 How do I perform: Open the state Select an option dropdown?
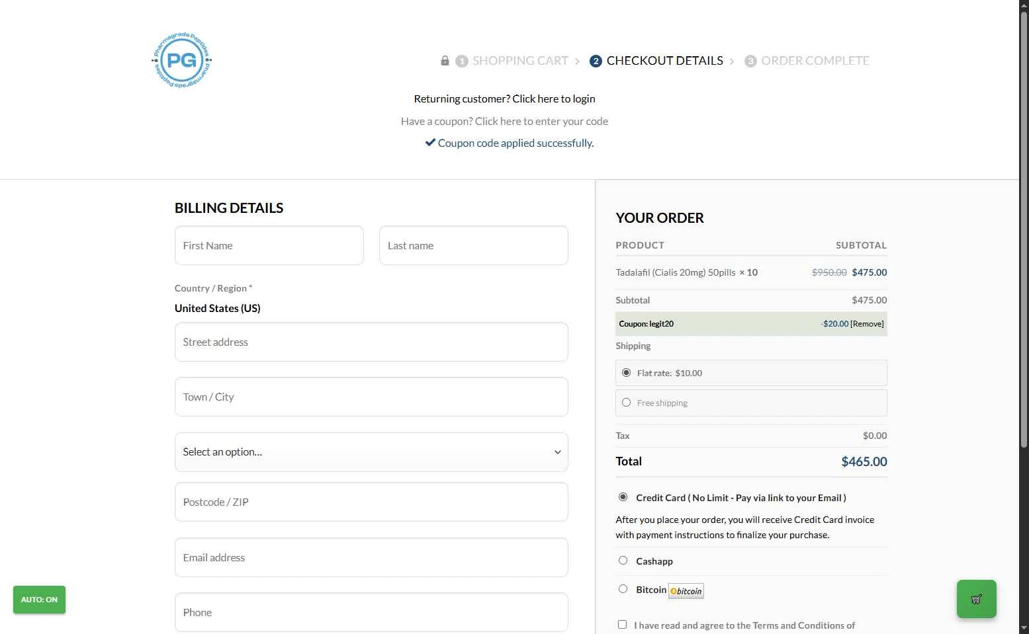coord(371,452)
